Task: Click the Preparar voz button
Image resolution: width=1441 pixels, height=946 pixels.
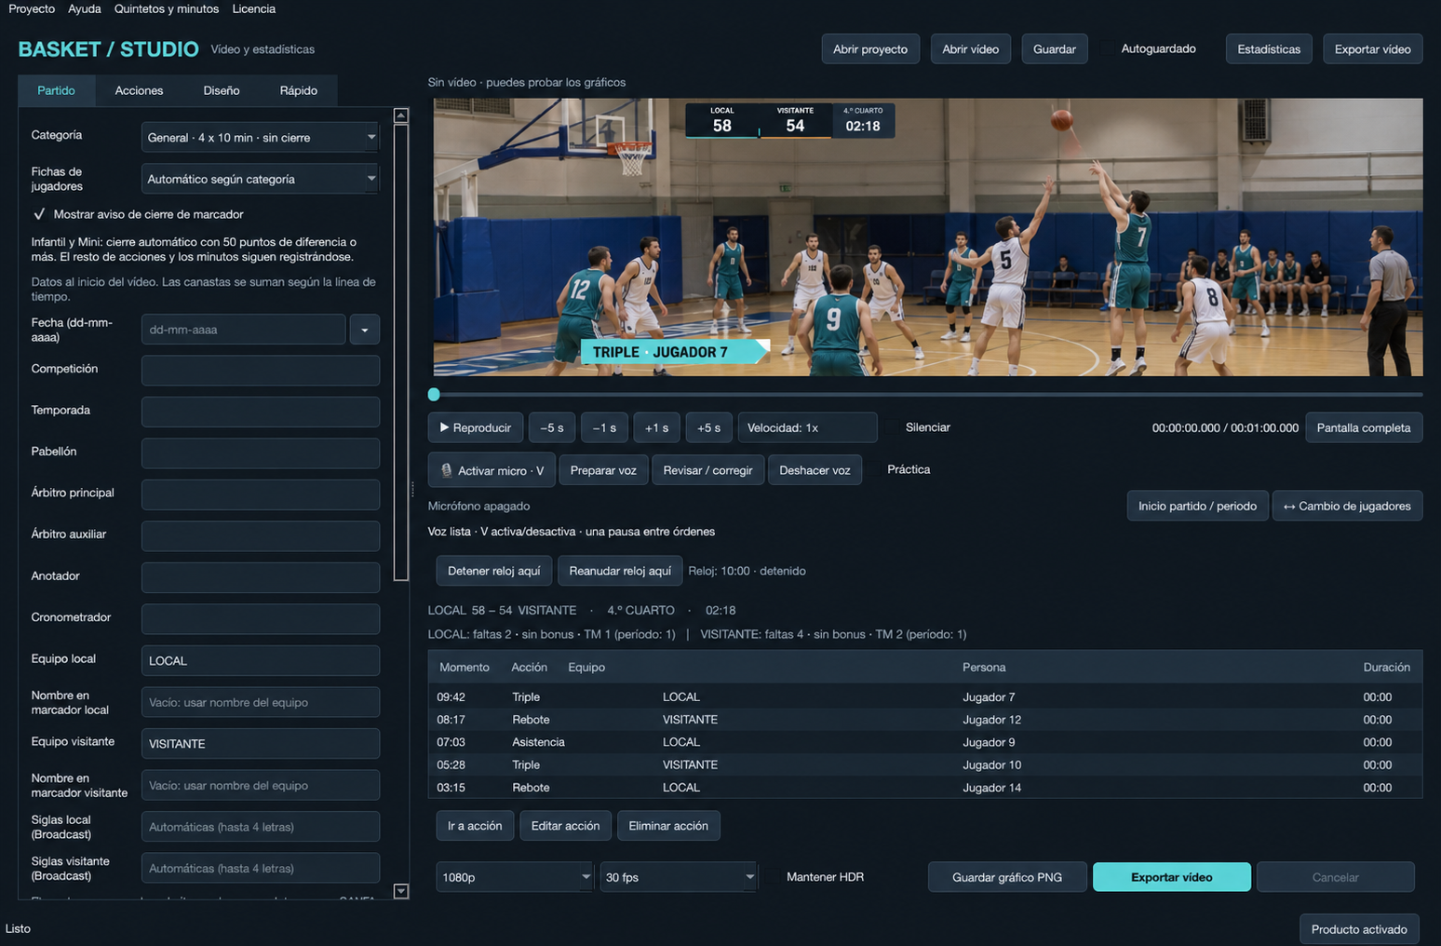Action: click(603, 470)
